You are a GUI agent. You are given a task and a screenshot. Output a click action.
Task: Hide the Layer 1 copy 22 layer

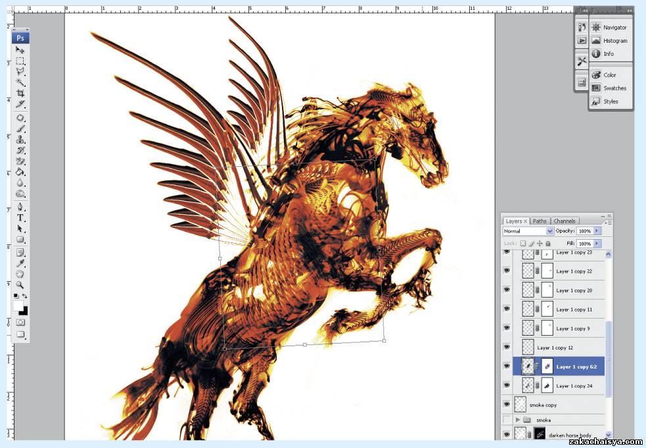coord(507,271)
